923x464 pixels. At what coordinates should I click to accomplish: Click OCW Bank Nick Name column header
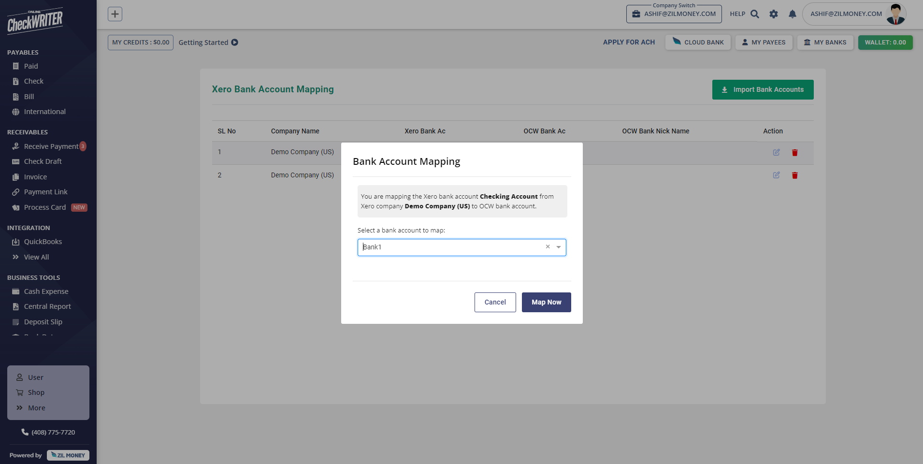[655, 131]
